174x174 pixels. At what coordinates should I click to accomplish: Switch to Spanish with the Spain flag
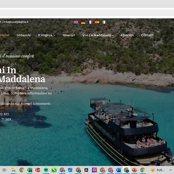(x=97, y=22)
